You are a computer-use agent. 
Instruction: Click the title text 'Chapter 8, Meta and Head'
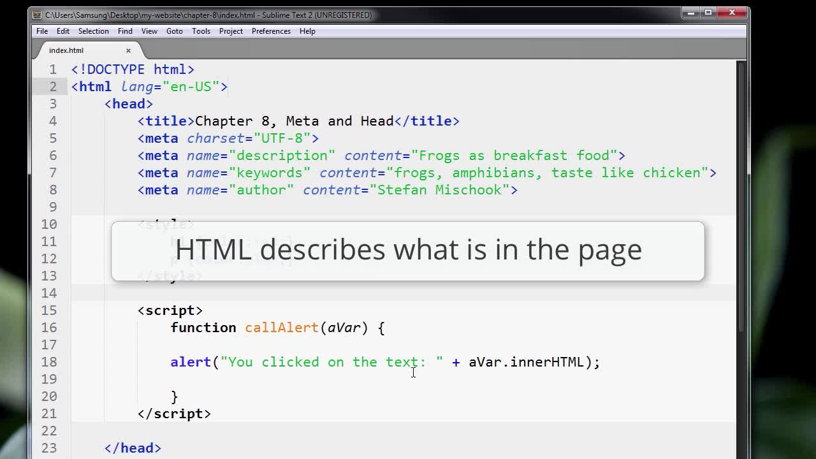coord(295,121)
